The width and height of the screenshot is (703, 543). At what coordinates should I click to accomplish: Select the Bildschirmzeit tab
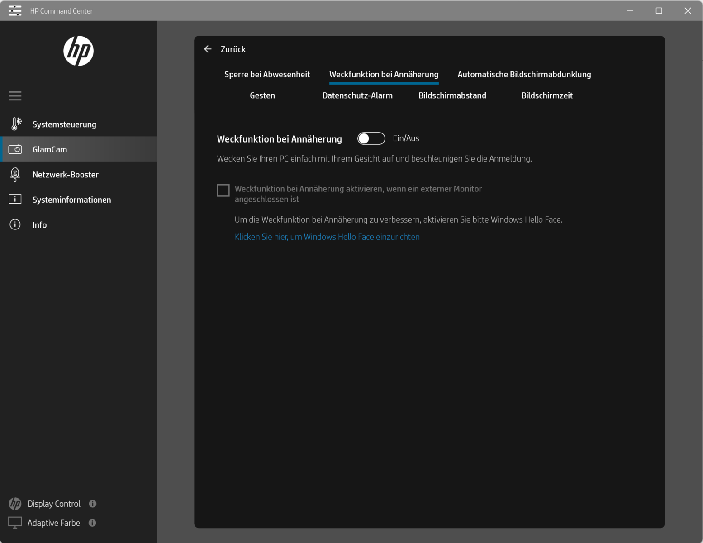[546, 95]
